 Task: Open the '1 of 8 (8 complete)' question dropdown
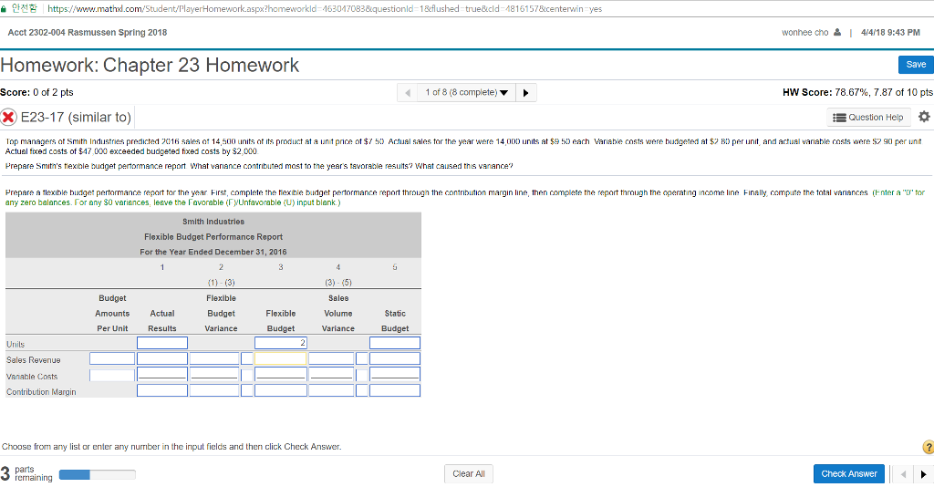(466, 93)
